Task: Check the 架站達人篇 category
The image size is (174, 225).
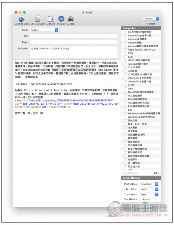Action: pyautogui.click(x=126, y=166)
